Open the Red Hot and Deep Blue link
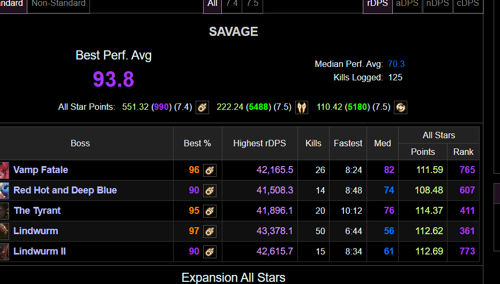The width and height of the screenshot is (500, 284). click(x=65, y=190)
